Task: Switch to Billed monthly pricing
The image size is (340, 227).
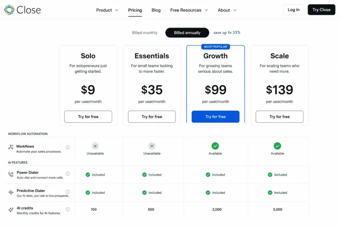Action: (145, 33)
